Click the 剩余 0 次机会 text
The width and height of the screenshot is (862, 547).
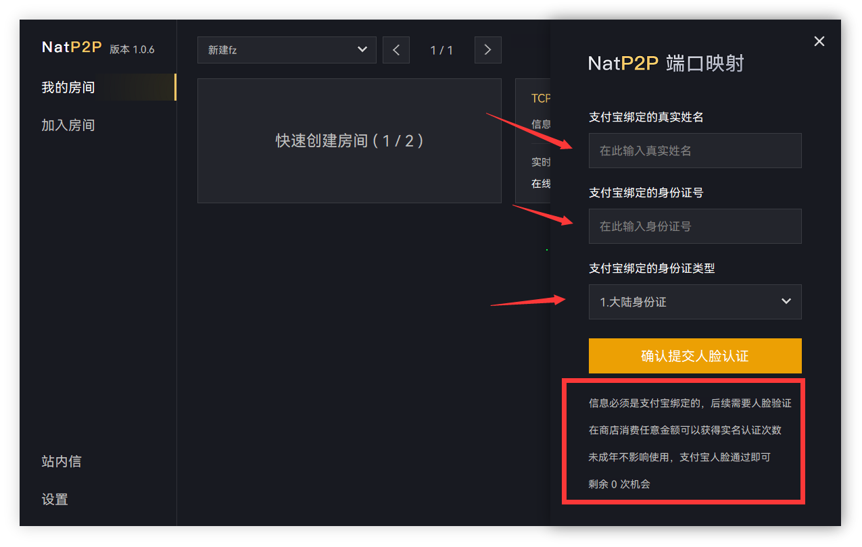[619, 484]
